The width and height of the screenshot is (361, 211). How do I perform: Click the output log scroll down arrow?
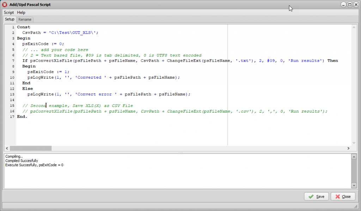coord(354,186)
